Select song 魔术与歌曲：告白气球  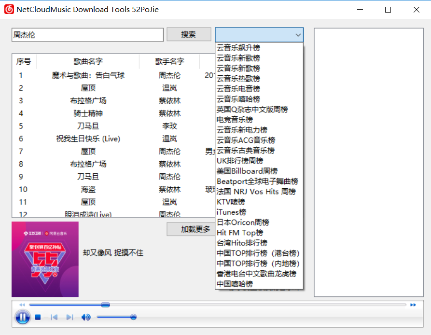pyautogui.click(x=88, y=75)
